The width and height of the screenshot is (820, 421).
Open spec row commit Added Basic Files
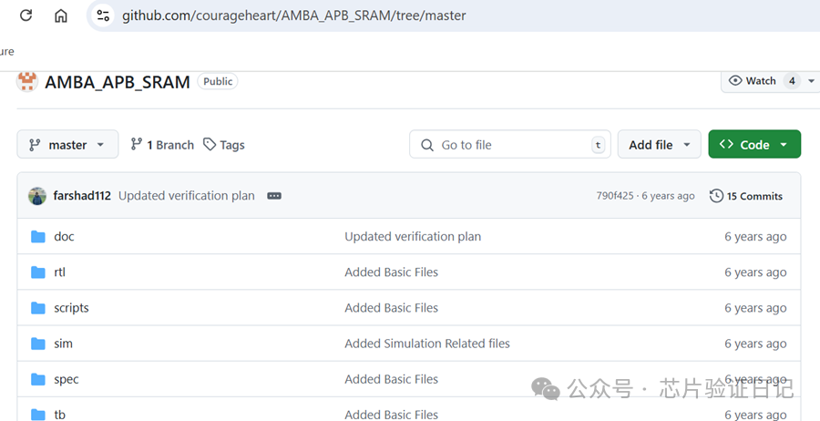click(391, 379)
